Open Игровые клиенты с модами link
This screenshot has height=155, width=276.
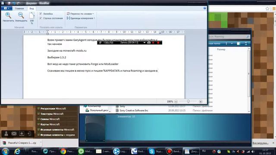[58, 135]
